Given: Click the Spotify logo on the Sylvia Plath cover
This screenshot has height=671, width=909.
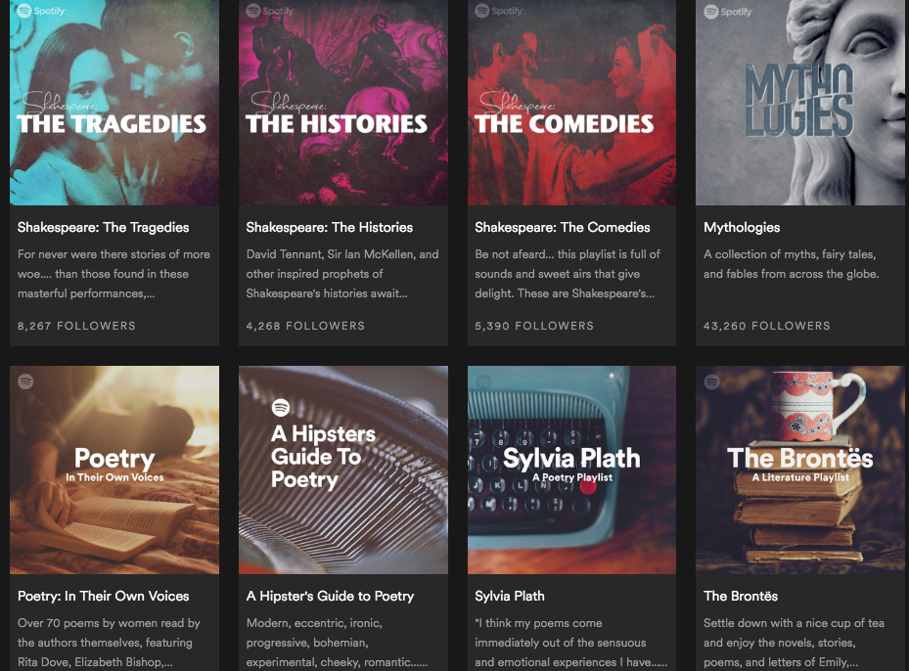Looking at the screenshot, I should click(x=484, y=380).
